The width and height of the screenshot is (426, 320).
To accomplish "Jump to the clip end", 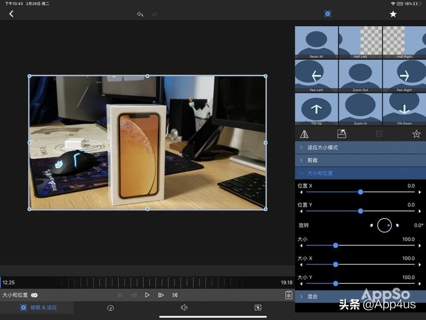I will (x=175, y=295).
